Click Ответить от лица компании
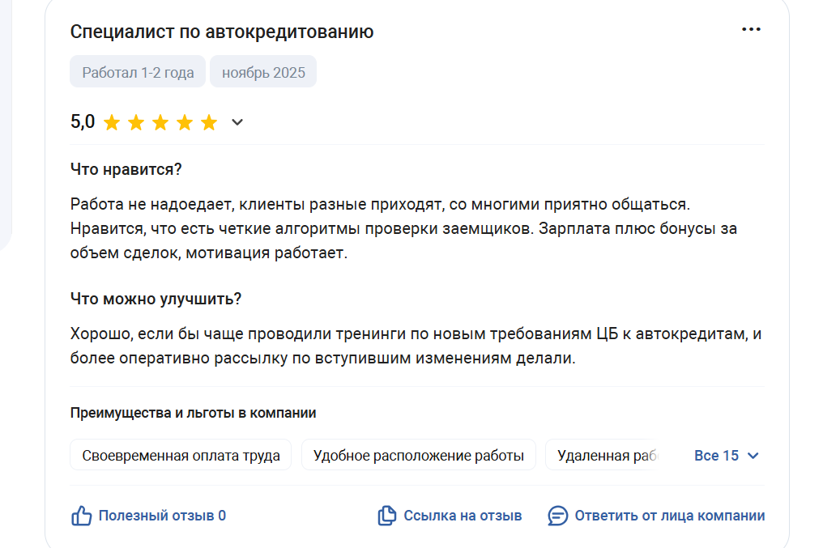The width and height of the screenshot is (823, 548). (669, 516)
